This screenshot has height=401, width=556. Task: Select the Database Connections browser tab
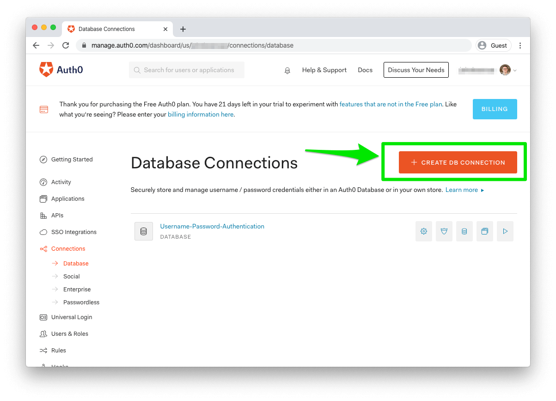click(x=117, y=29)
